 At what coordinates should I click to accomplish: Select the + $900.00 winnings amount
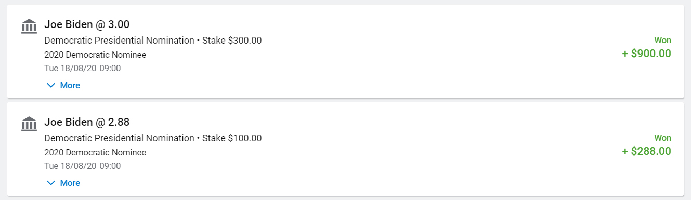tap(646, 54)
